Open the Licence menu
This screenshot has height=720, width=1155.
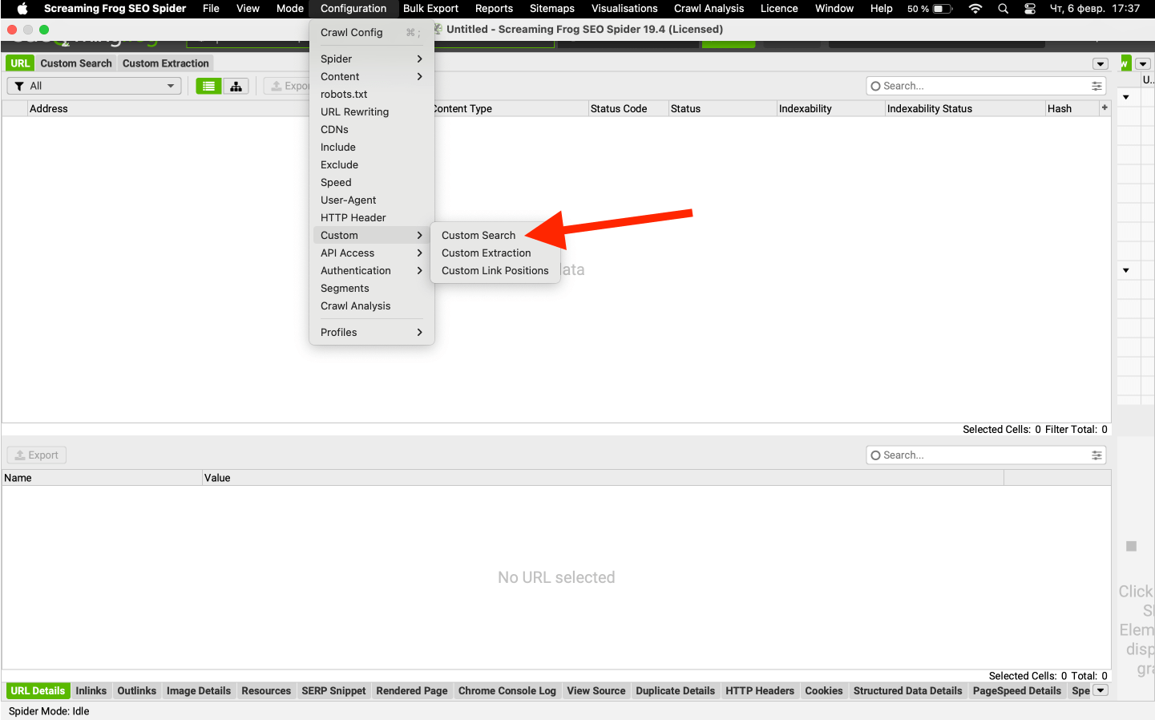pyautogui.click(x=779, y=9)
